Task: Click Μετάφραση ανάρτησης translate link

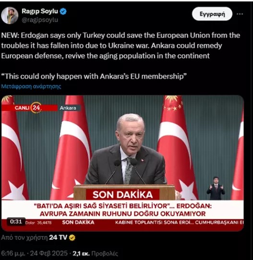Action: tap(31, 86)
